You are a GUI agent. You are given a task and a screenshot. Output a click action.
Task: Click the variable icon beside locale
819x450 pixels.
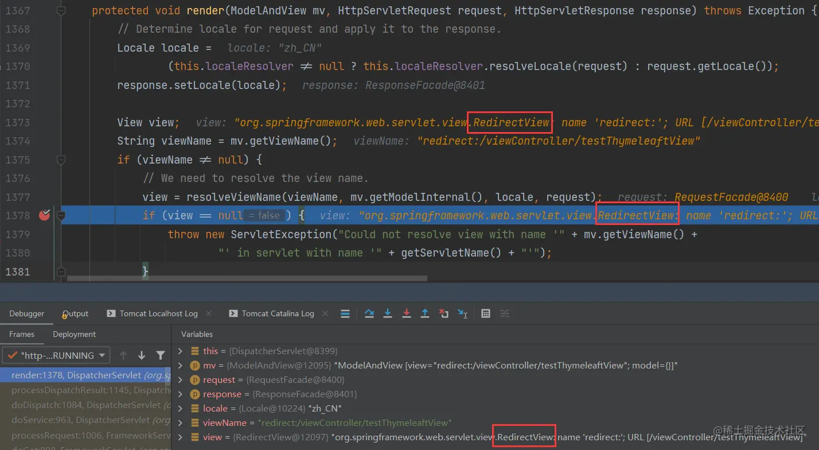[x=195, y=408]
